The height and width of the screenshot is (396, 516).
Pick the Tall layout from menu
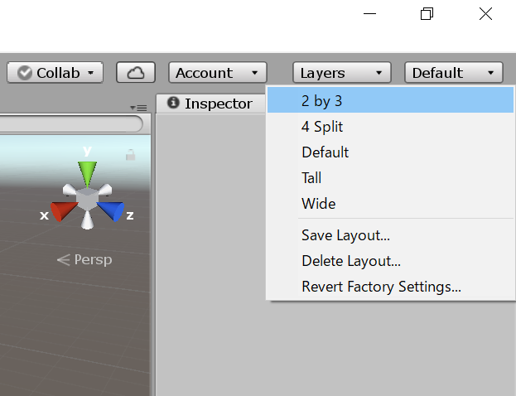click(311, 178)
